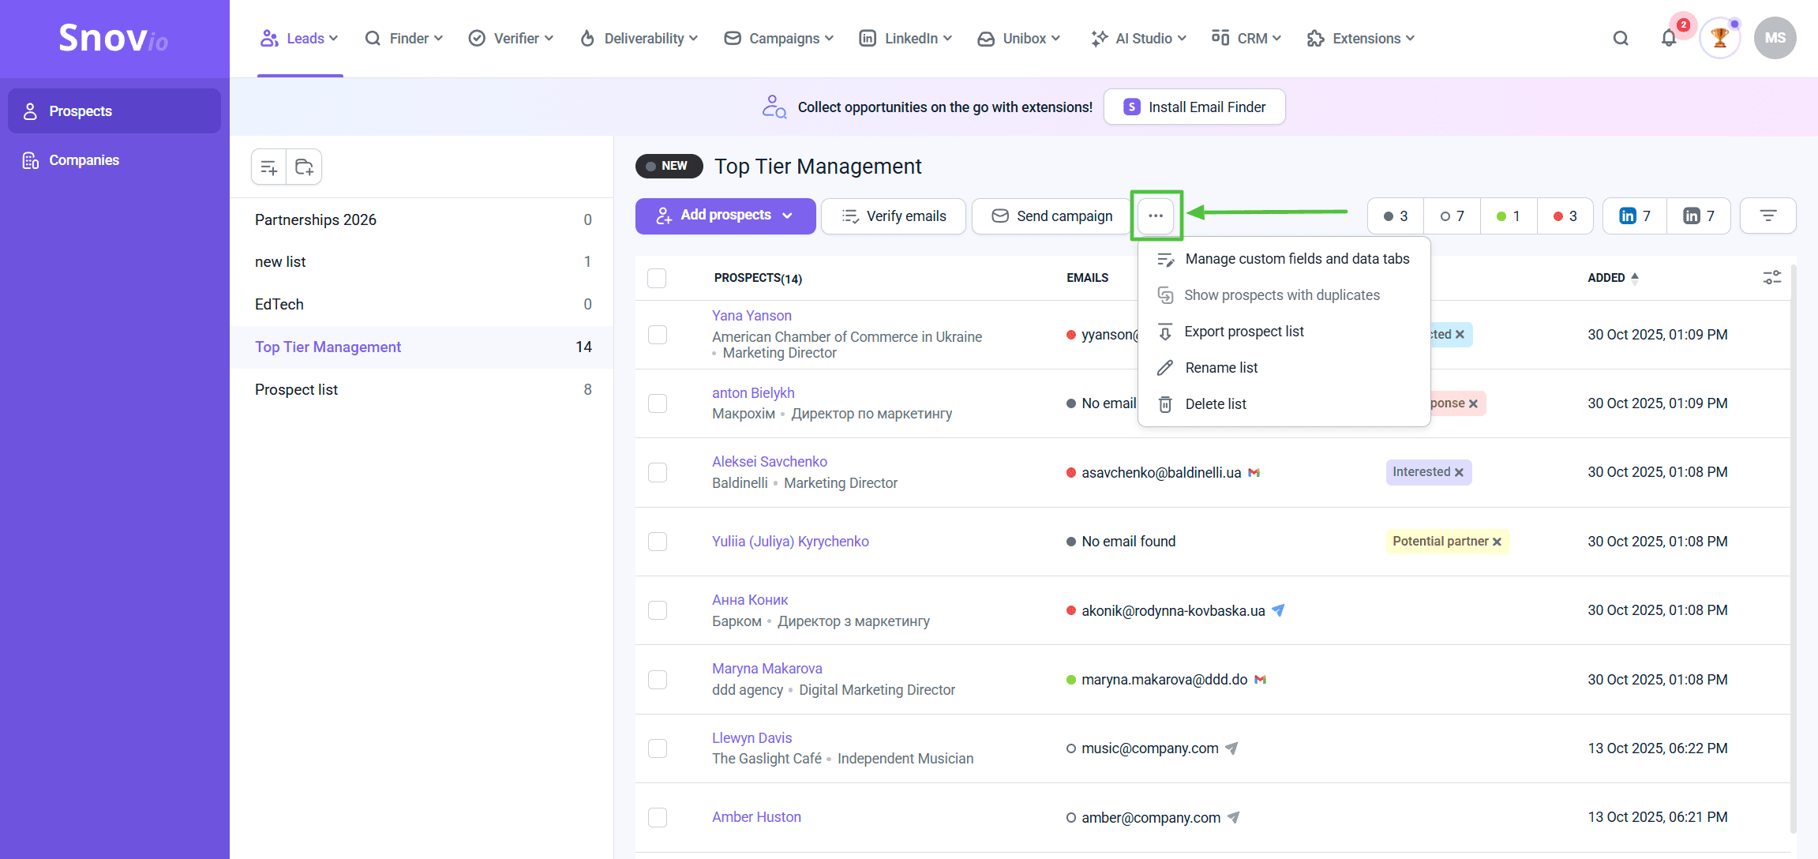The width and height of the screenshot is (1818, 859).
Task: Filter by the green valid emails status
Action: click(1508, 216)
